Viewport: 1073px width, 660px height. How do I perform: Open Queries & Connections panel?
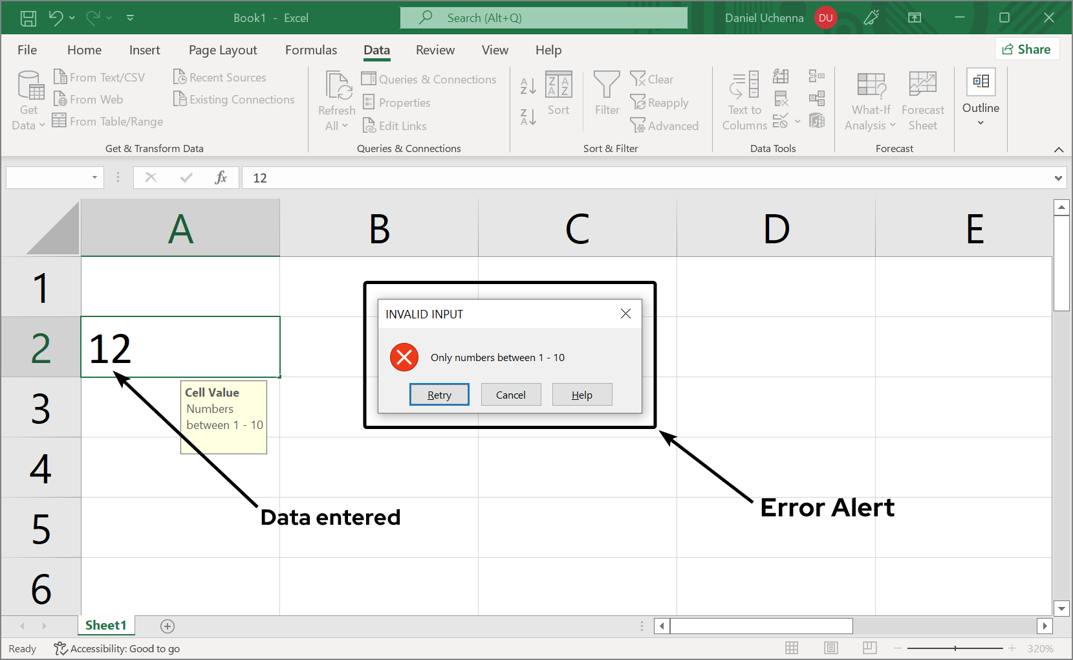pos(429,79)
